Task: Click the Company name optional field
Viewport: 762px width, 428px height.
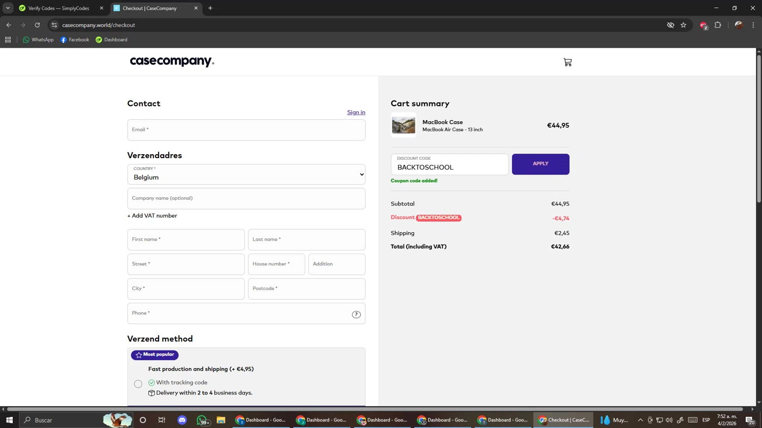Action: coord(246,198)
